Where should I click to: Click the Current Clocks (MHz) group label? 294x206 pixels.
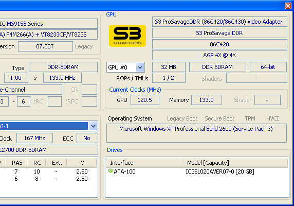[x=135, y=90]
